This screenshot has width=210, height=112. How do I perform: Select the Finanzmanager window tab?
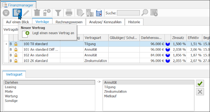click(18, 5)
